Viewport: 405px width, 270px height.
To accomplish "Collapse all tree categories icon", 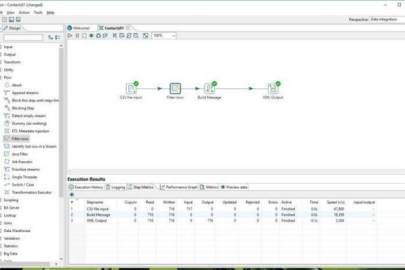I will (x=58, y=37).
